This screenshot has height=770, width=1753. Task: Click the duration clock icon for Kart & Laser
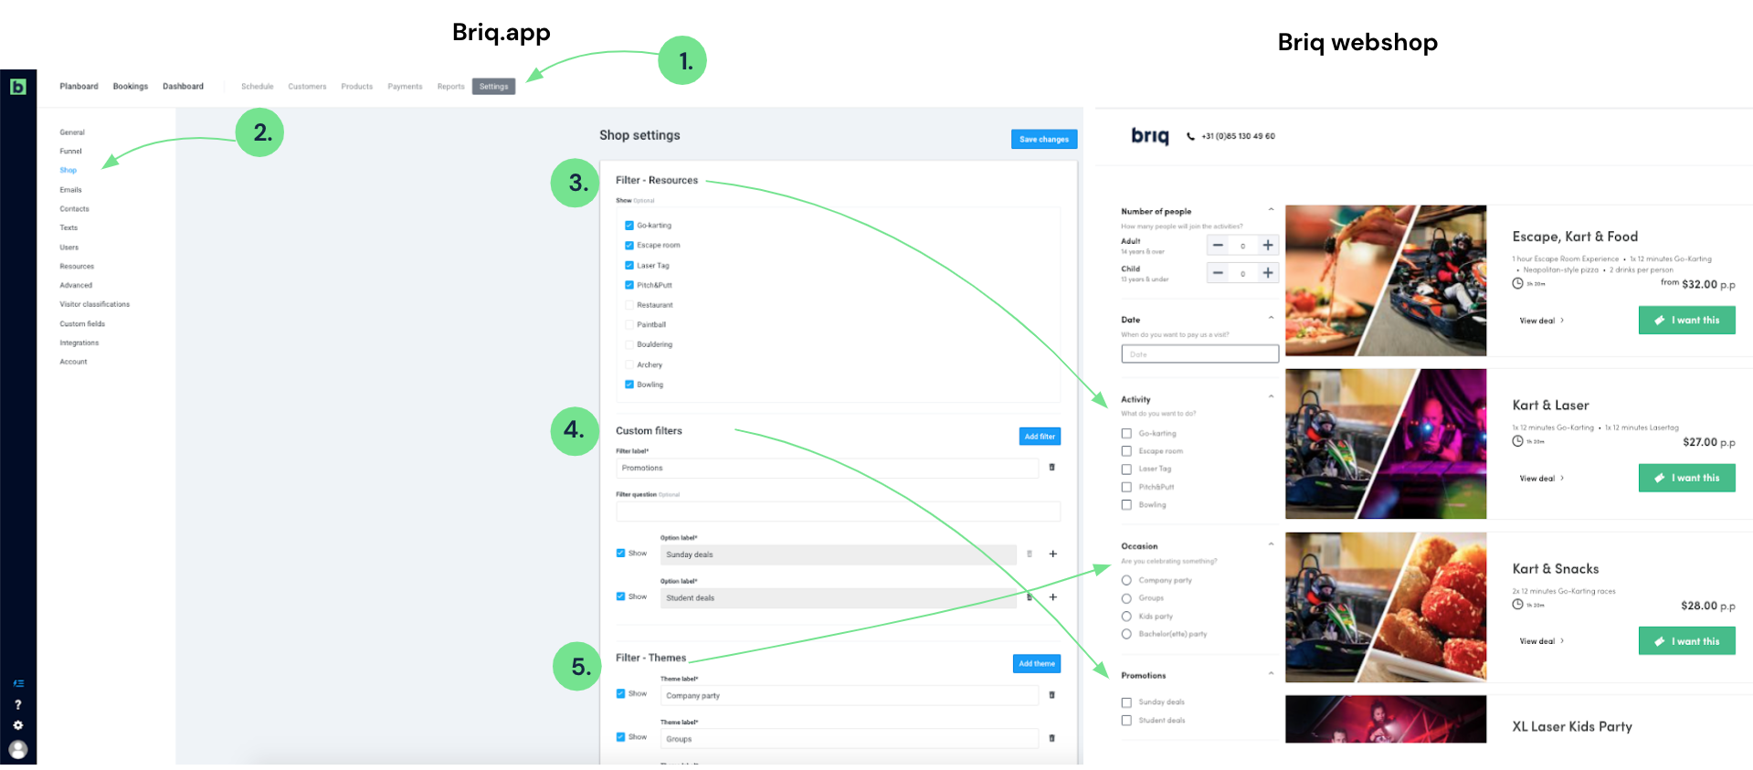1517,441
